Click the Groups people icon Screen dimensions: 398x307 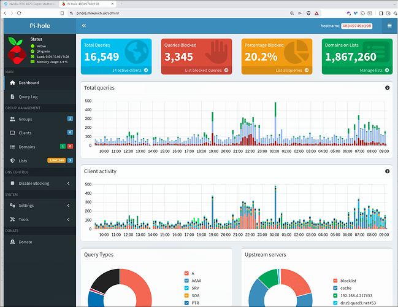pyautogui.click(x=12, y=119)
